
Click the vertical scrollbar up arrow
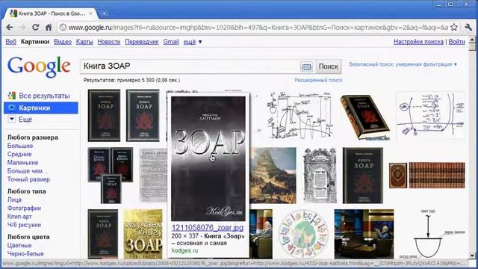tap(472, 40)
